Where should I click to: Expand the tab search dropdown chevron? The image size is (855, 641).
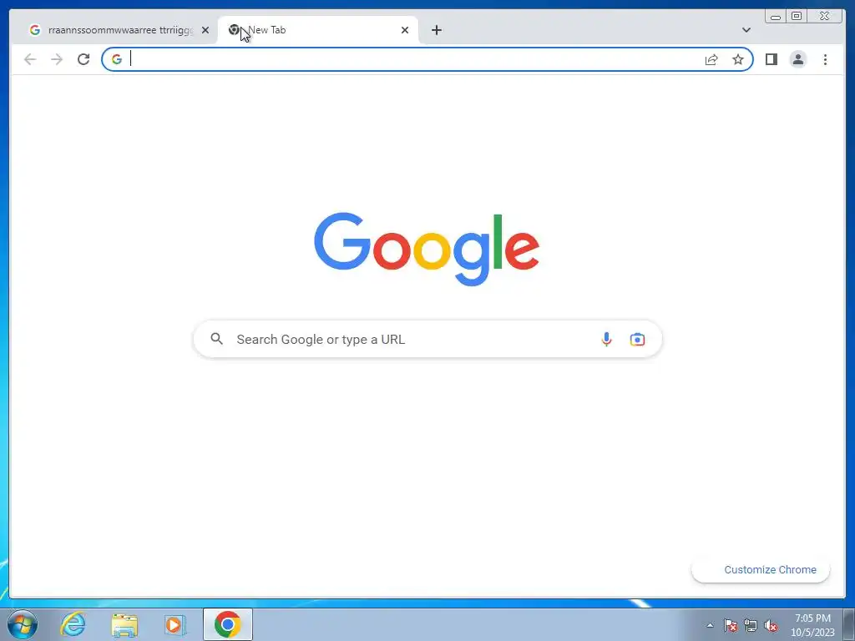[x=746, y=30]
